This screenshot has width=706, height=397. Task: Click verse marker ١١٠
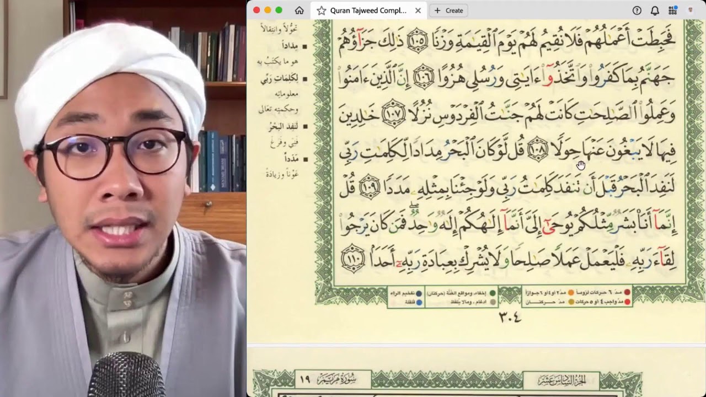(353, 260)
